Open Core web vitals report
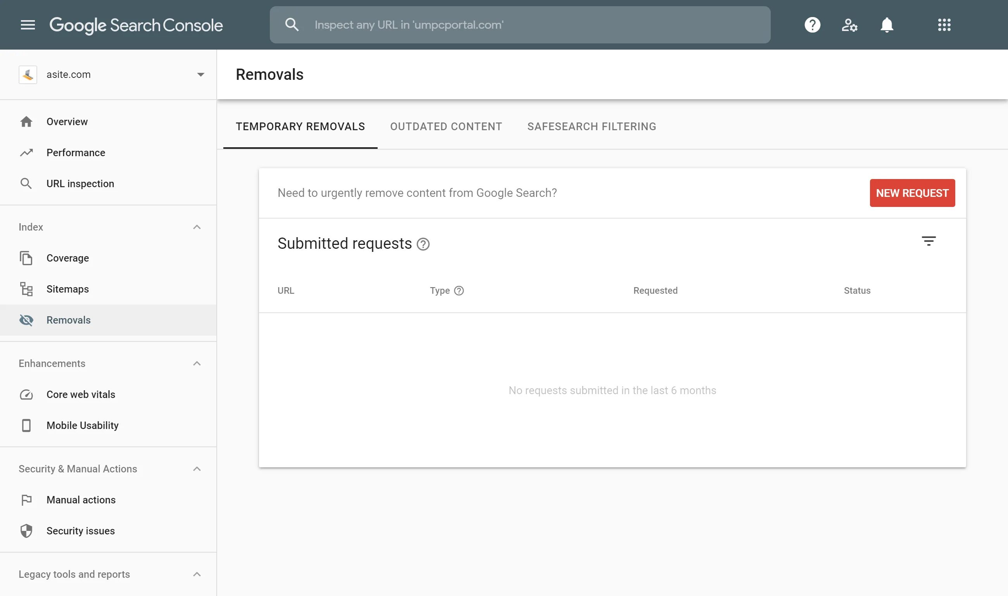 click(x=81, y=394)
